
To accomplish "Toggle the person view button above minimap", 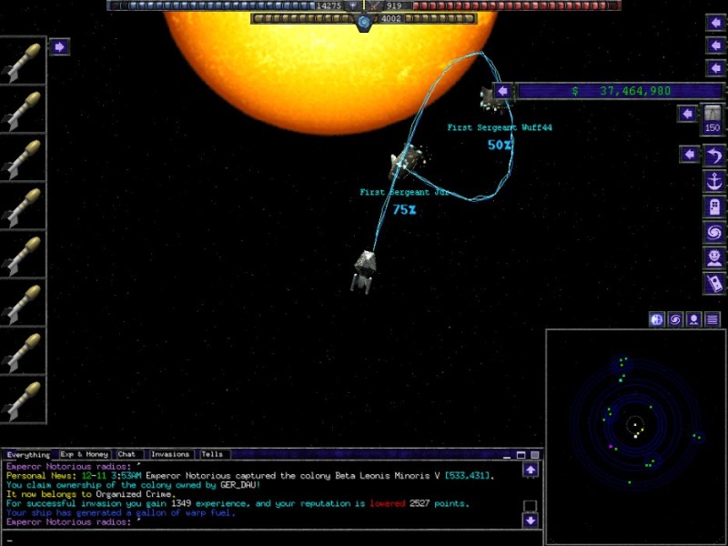I will pyautogui.click(x=693, y=319).
